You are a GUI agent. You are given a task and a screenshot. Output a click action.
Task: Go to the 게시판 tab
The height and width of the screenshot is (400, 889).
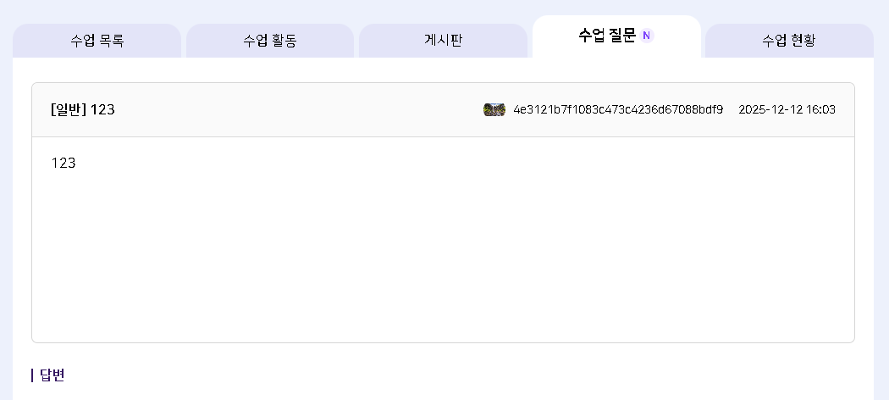[443, 41]
